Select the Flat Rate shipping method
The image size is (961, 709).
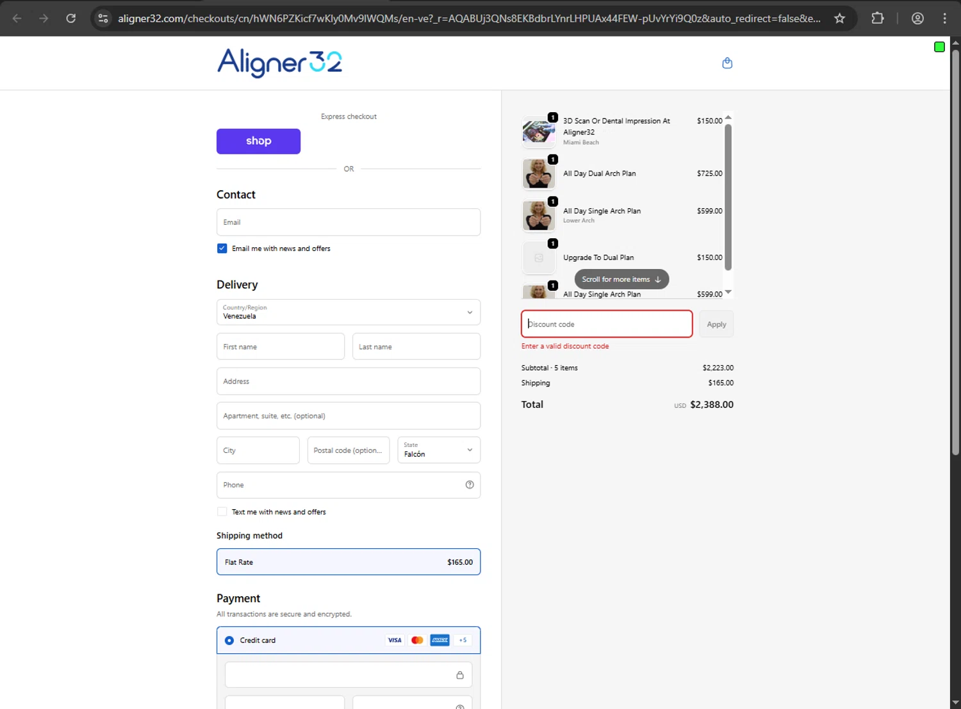(x=349, y=562)
